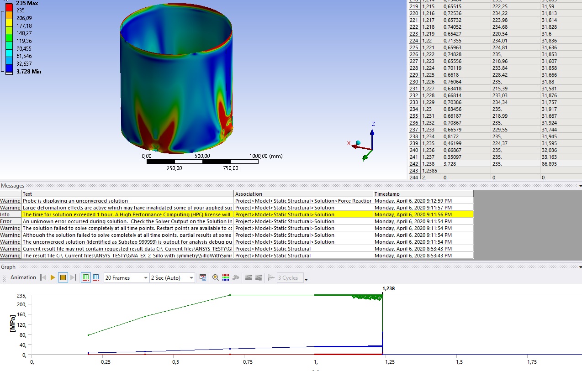This screenshot has width=582, height=371.
Task: Click table row 244 time 2.
Action: point(494,178)
